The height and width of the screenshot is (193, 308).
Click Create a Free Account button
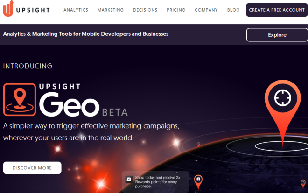[277, 10]
